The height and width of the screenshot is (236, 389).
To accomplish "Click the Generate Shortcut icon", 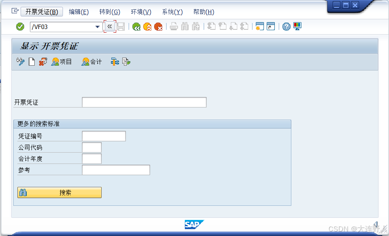I will pos(271,26).
